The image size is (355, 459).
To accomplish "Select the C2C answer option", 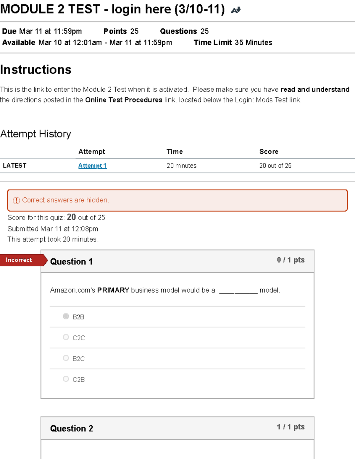I will point(66,337).
